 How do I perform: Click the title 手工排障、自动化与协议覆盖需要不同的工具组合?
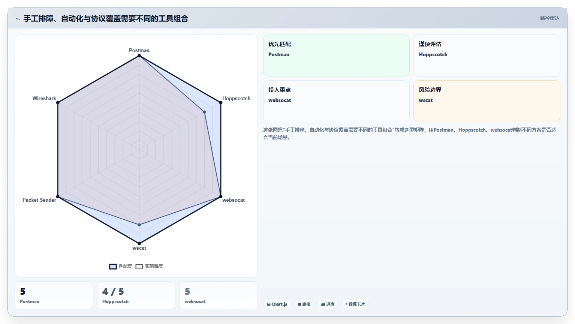point(106,18)
